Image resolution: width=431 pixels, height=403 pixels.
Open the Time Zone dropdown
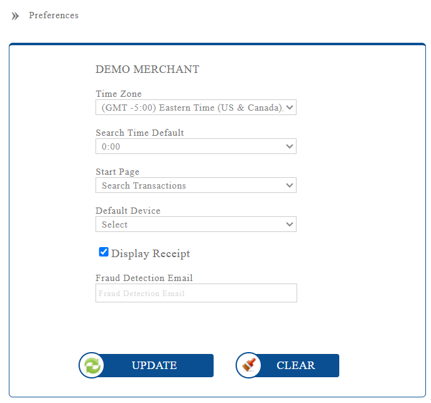click(195, 108)
